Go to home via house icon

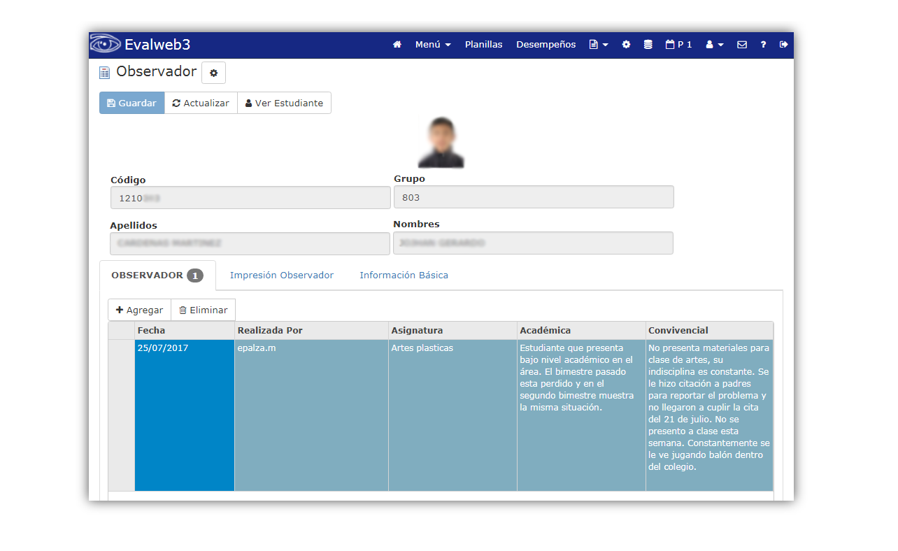[x=397, y=45]
